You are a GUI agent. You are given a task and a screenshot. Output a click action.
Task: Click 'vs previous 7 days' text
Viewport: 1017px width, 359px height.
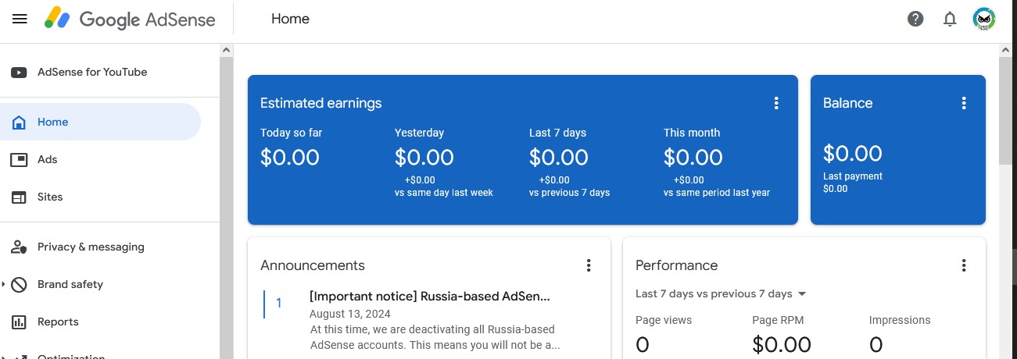(569, 193)
